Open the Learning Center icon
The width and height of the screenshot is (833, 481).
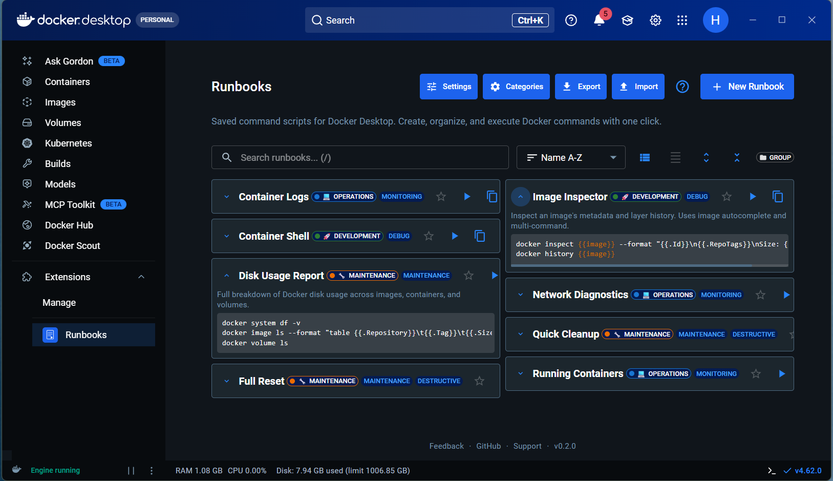click(627, 20)
